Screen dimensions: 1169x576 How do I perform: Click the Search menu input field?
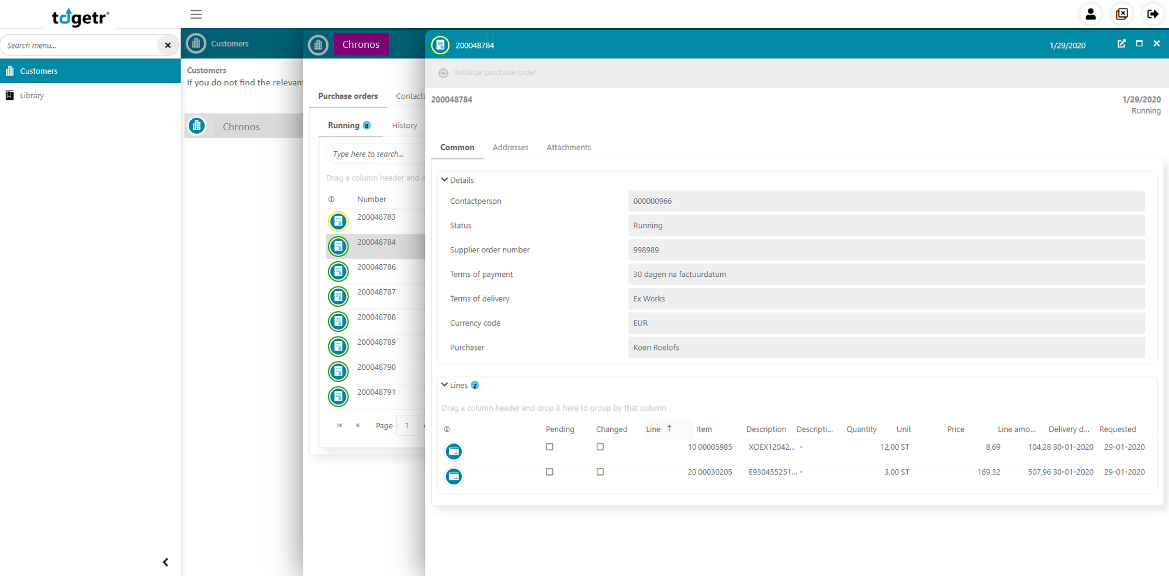coord(79,45)
